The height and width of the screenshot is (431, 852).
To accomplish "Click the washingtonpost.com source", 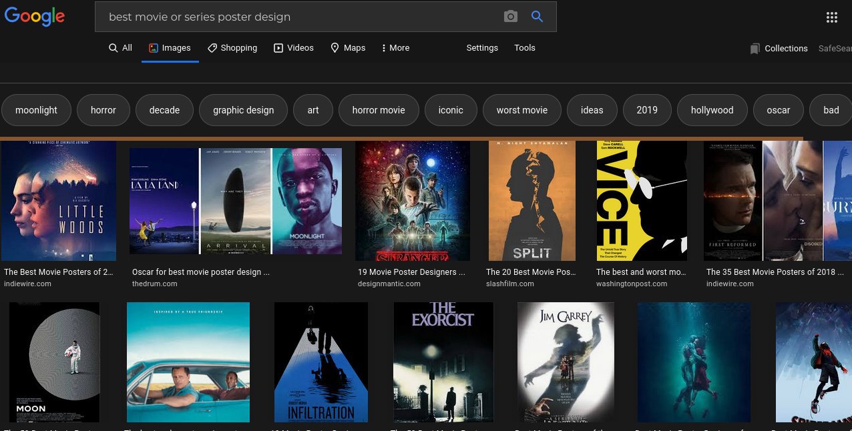I will [632, 284].
